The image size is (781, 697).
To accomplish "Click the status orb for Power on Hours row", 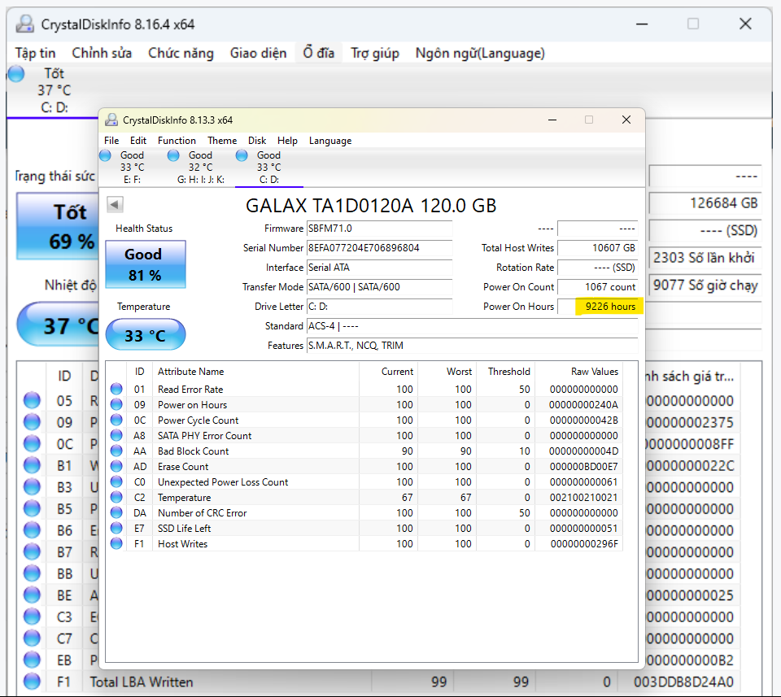I will coord(116,404).
